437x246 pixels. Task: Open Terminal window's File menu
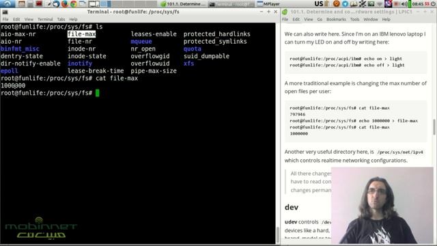click(5, 19)
